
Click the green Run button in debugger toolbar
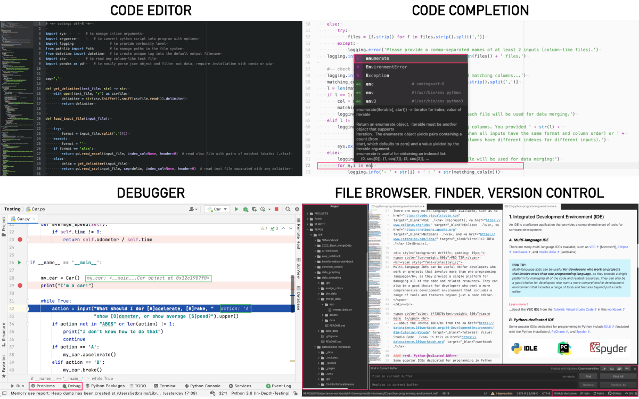tap(236, 209)
